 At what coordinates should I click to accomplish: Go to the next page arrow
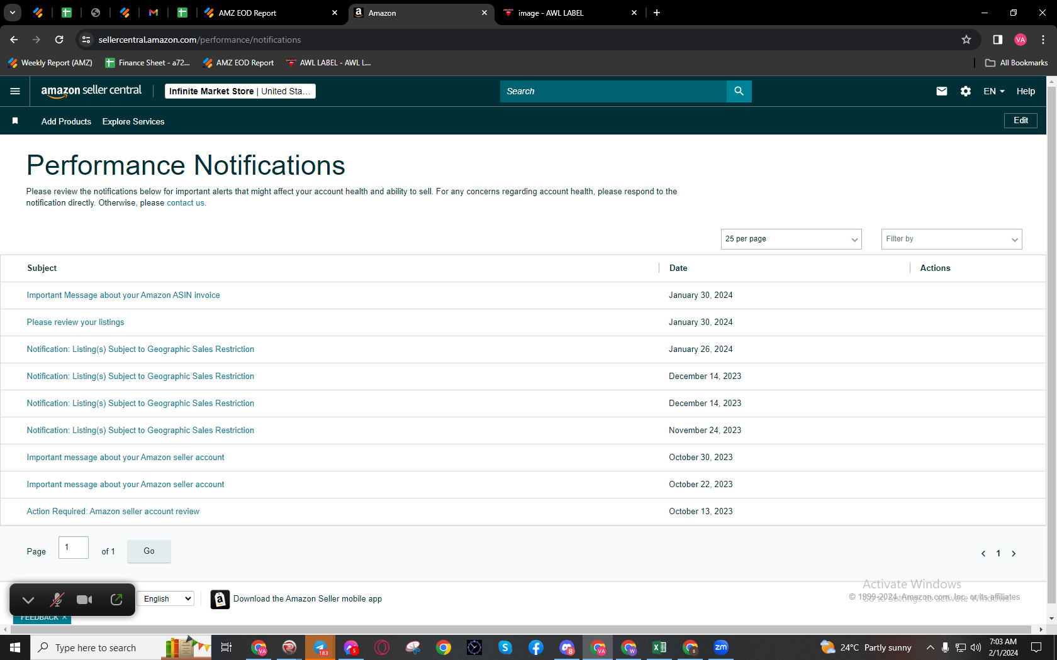1014,553
